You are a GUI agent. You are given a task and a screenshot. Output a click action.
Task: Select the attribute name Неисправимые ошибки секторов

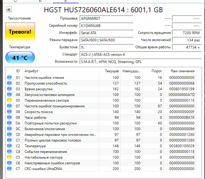(52, 163)
